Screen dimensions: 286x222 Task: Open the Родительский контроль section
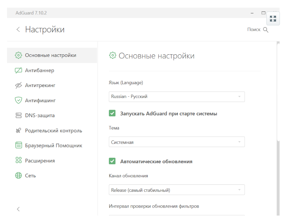click(x=52, y=130)
